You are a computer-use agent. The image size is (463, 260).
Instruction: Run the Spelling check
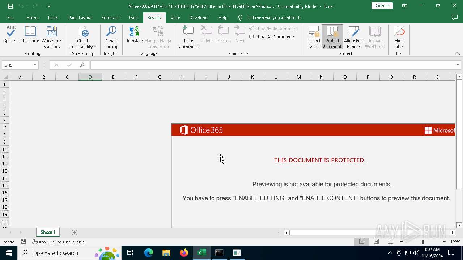11,35
